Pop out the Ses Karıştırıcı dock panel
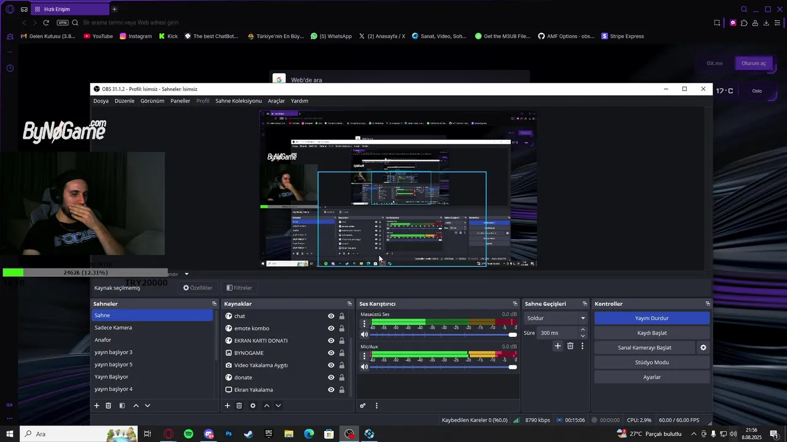This screenshot has height=442, width=787. [x=515, y=304]
